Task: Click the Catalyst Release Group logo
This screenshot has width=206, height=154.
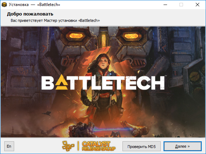Action: click(x=89, y=146)
